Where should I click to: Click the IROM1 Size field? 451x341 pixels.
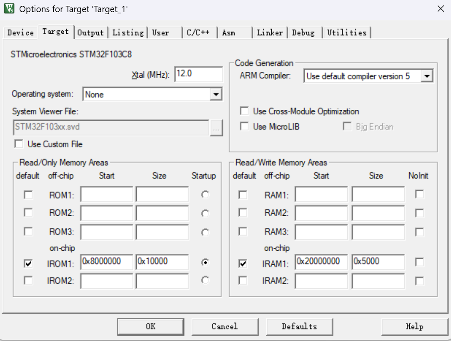point(162,262)
